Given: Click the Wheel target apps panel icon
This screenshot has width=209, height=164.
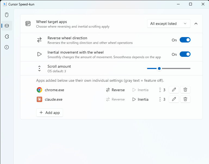Looking at the screenshot, I should pos(28,24).
